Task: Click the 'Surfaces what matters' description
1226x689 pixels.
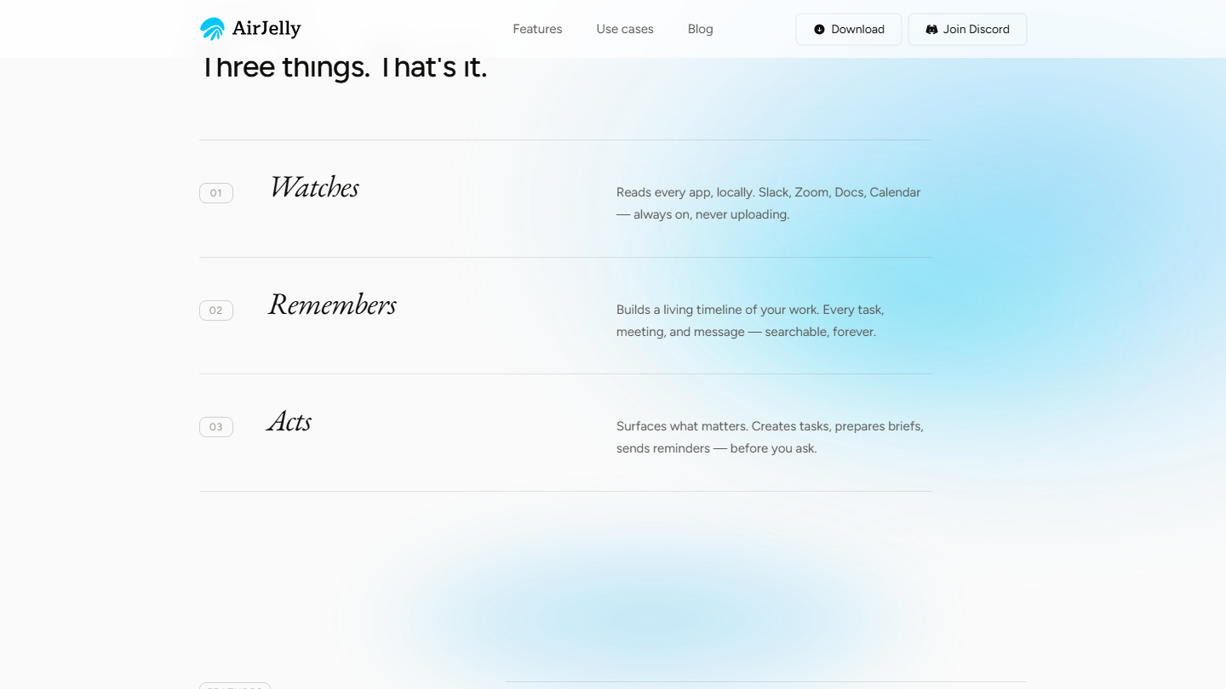Action: pos(770,437)
